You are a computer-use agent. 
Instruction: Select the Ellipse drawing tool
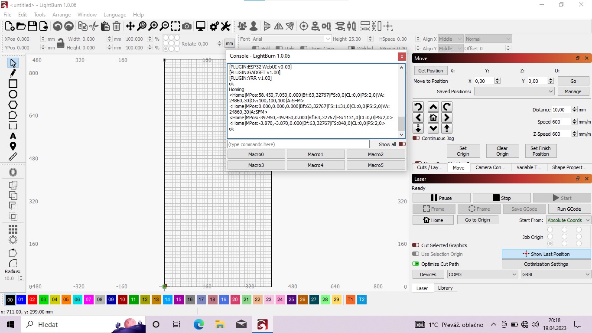point(13,94)
